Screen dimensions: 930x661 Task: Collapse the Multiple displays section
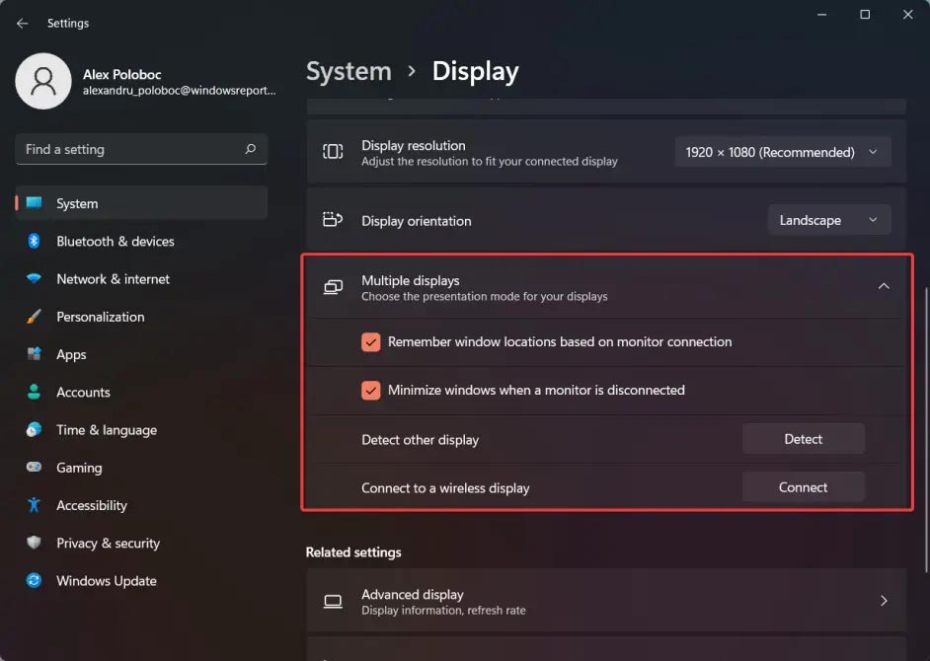click(884, 285)
